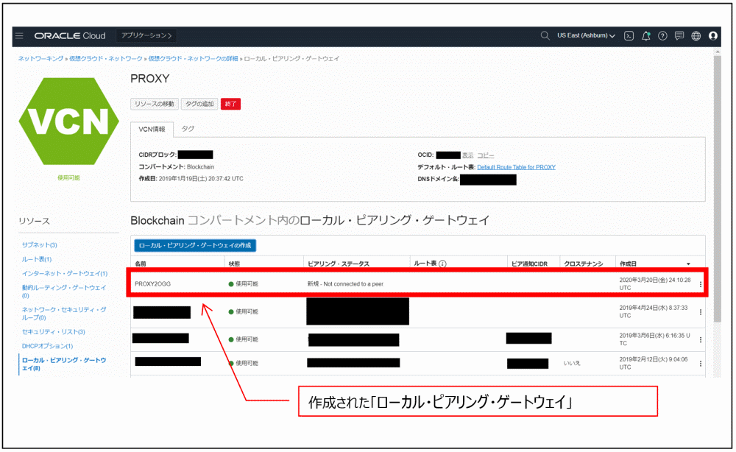Click the red 終了 button
Viewport: 736px width, 452px height.
click(230, 104)
